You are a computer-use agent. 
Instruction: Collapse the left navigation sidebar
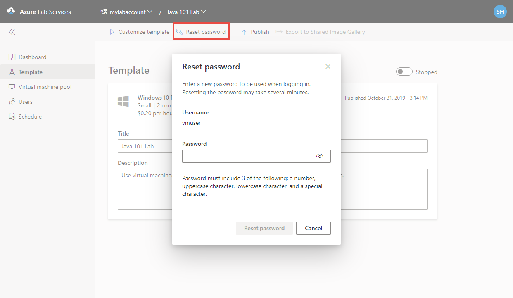tap(12, 31)
